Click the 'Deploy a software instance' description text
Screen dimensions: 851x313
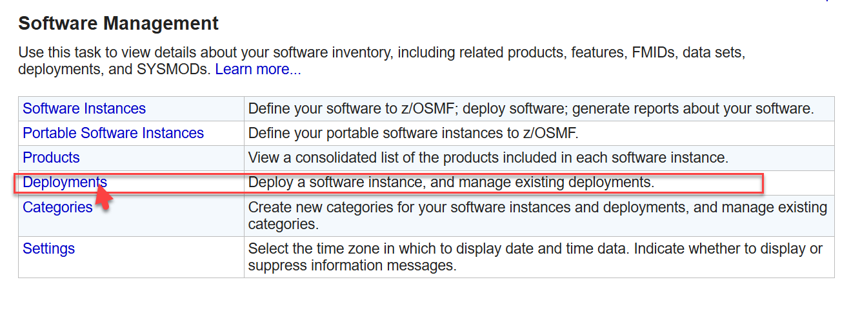coord(452,182)
